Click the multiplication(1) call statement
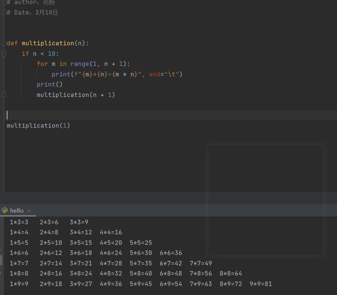 [x=38, y=125]
